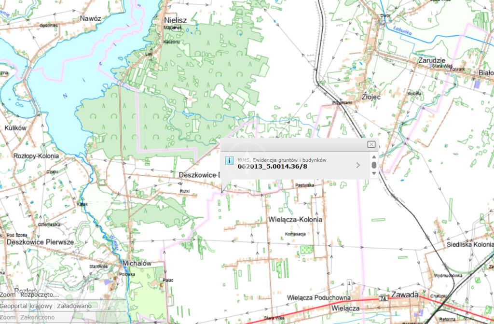Click the Majdanek map label
Screen dimensions: 494x324
tap(172, 28)
